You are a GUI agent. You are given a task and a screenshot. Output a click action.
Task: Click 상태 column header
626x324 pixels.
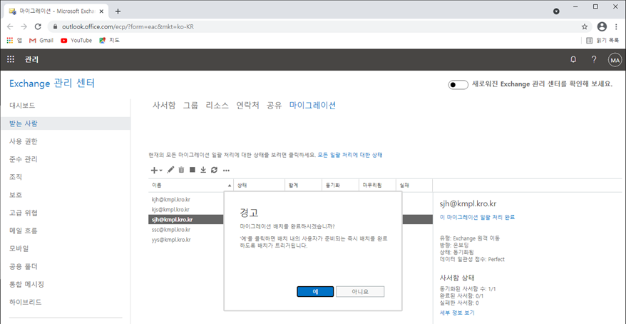[x=259, y=186]
